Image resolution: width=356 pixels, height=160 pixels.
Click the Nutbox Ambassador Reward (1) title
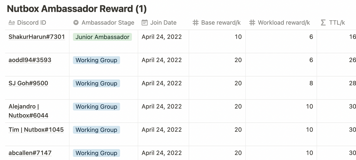click(76, 9)
